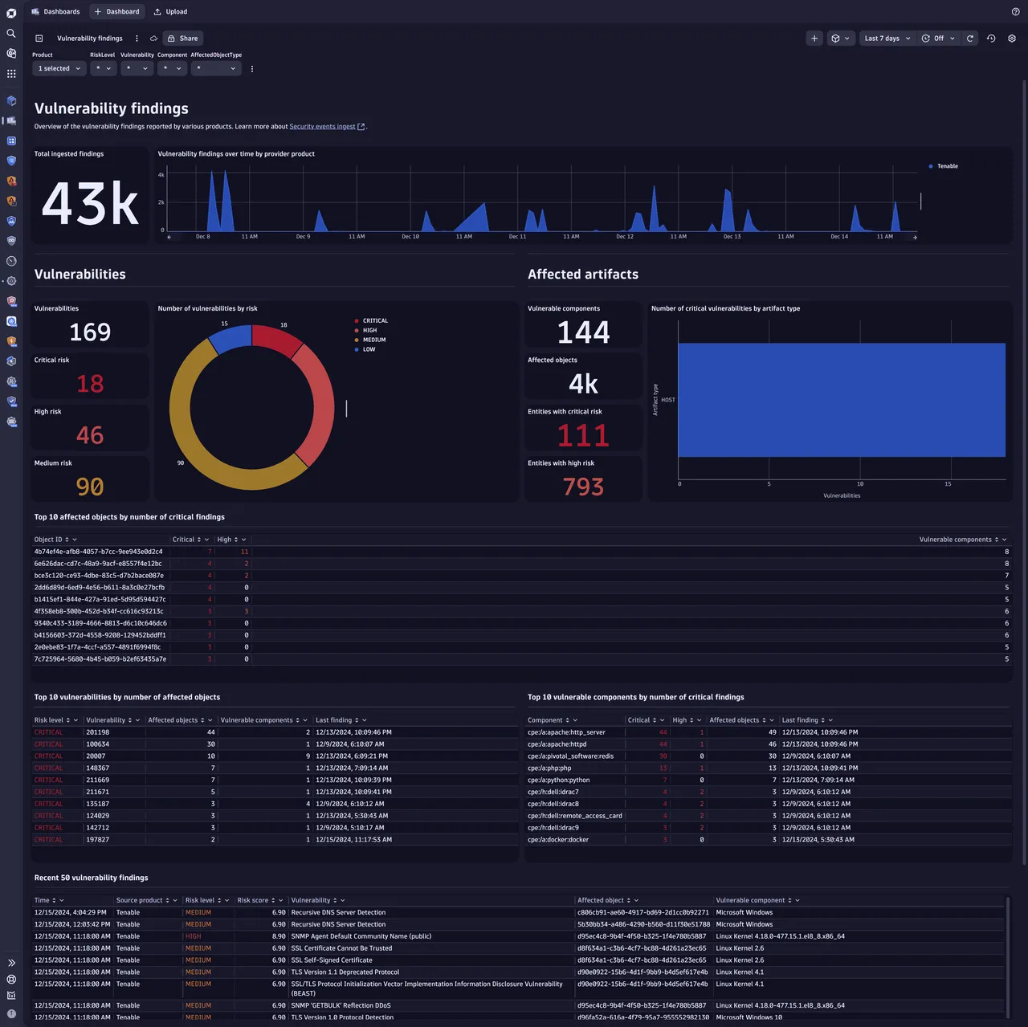Click the plus add tile button

(814, 39)
